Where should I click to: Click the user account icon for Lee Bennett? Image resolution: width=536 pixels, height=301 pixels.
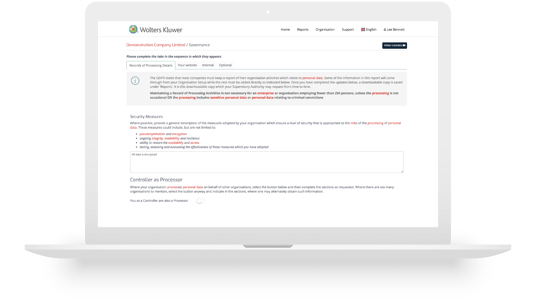point(384,29)
